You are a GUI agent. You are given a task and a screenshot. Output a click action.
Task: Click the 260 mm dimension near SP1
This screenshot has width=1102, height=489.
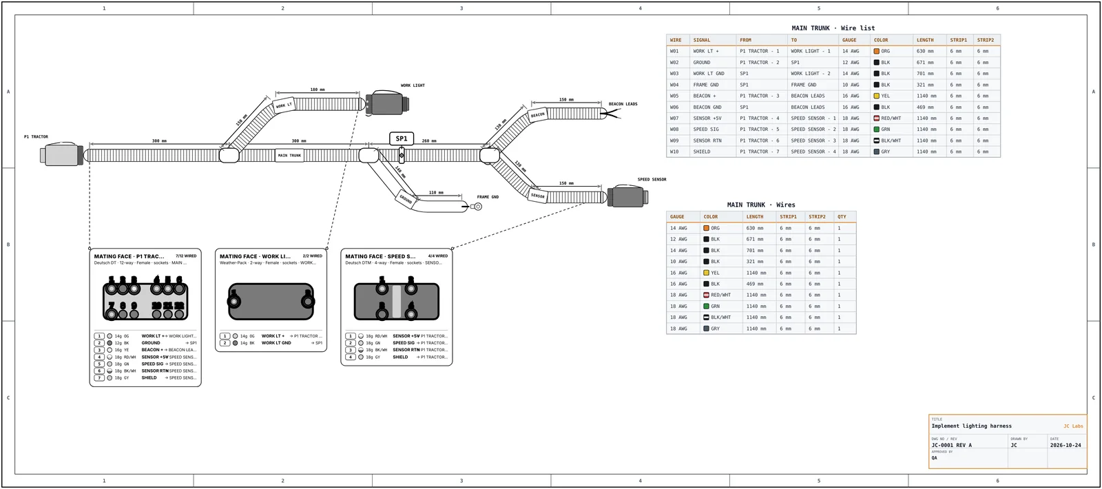click(x=430, y=141)
